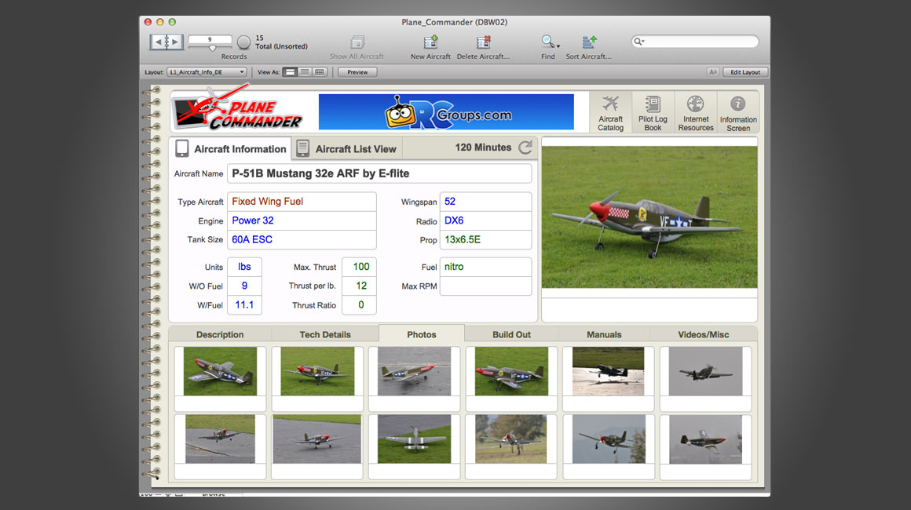Image resolution: width=911 pixels, height=510 pixels.
Task: Click the Plane Commander logo
Action: click(239, 108)
